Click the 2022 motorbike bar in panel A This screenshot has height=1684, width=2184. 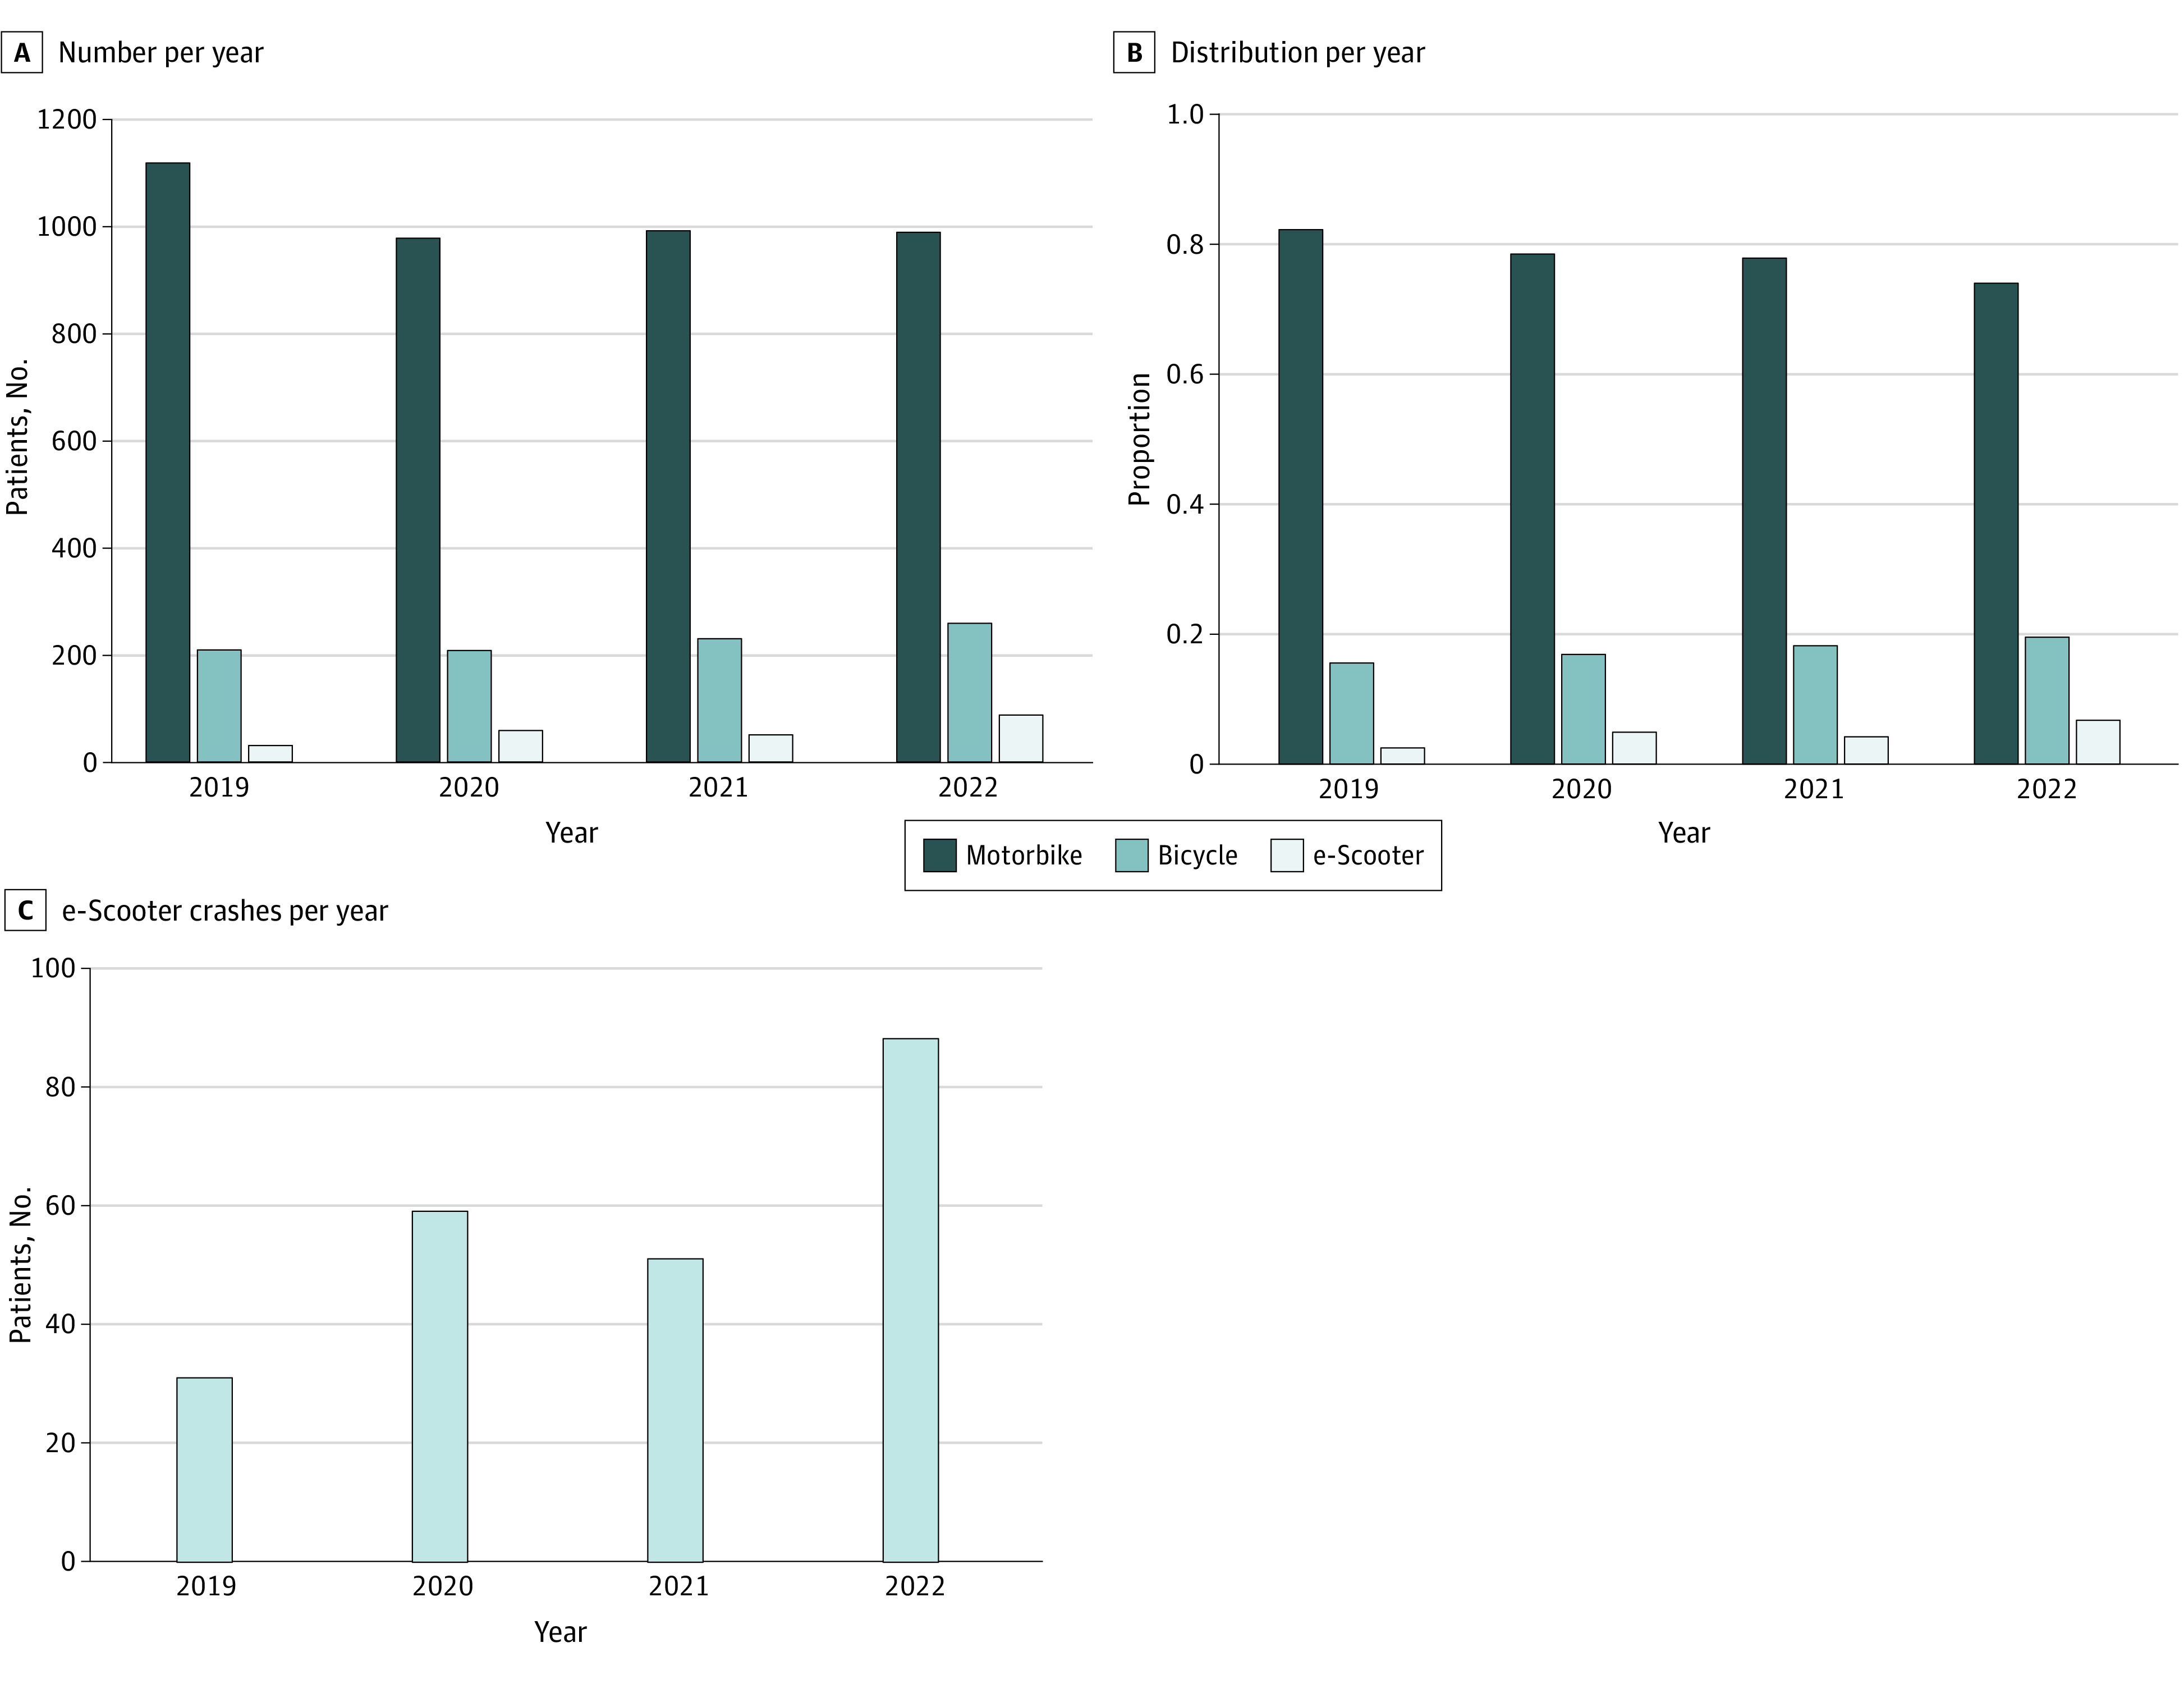click(x=918, y=497)
